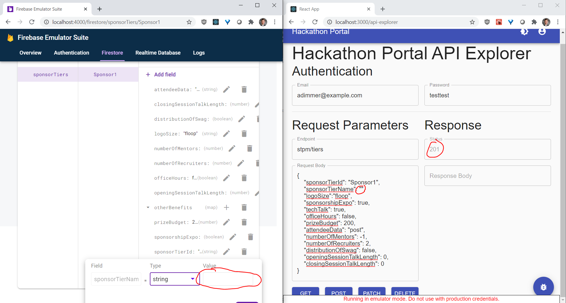Go to the Realtime Database tab

click(158, 53)
